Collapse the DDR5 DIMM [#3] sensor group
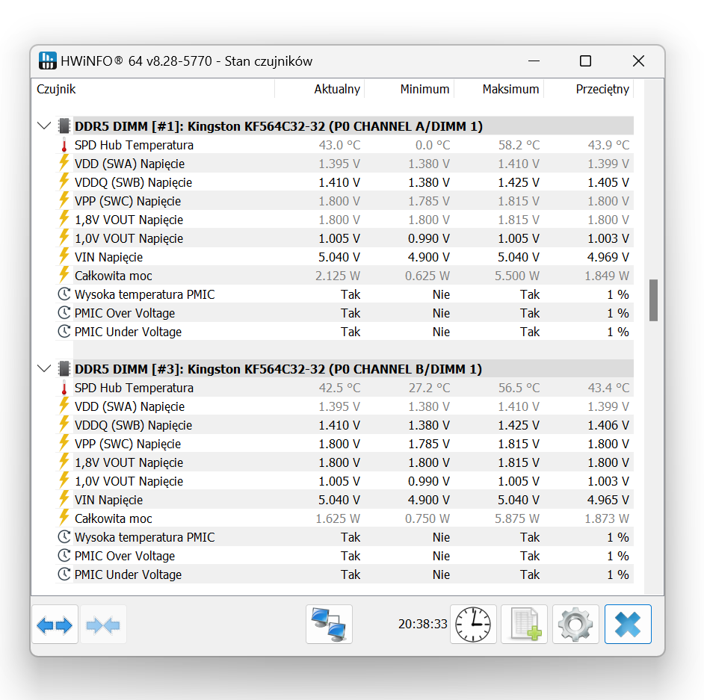 coord(44,369)
